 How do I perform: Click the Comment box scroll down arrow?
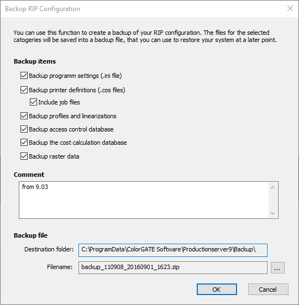[272, 213]
